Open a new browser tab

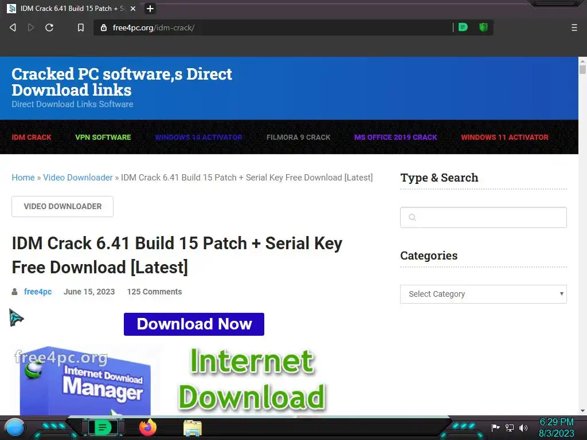coord(150,9)
